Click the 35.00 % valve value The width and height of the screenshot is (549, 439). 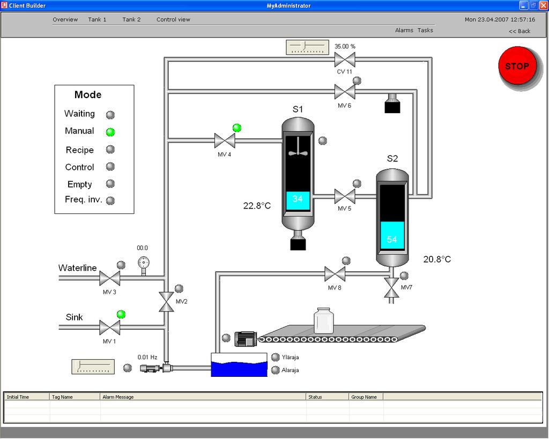point(345,46)
